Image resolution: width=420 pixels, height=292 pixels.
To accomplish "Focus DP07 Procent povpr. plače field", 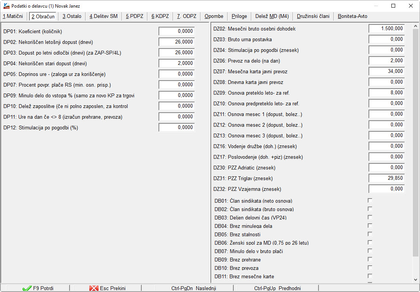I will coord(176,85).
